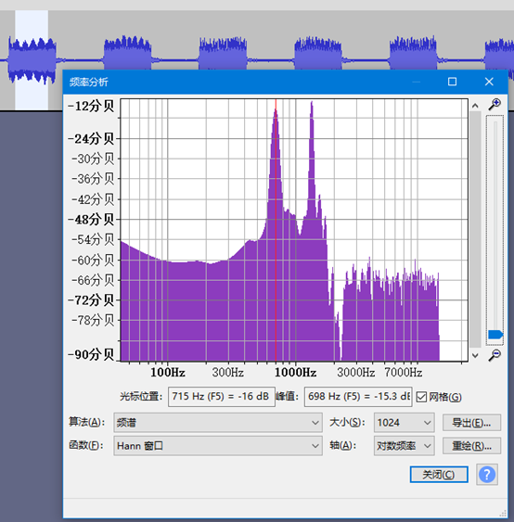Click the highlighted selection in the waveform track
The image size is (514, 522).
[32, 60]
